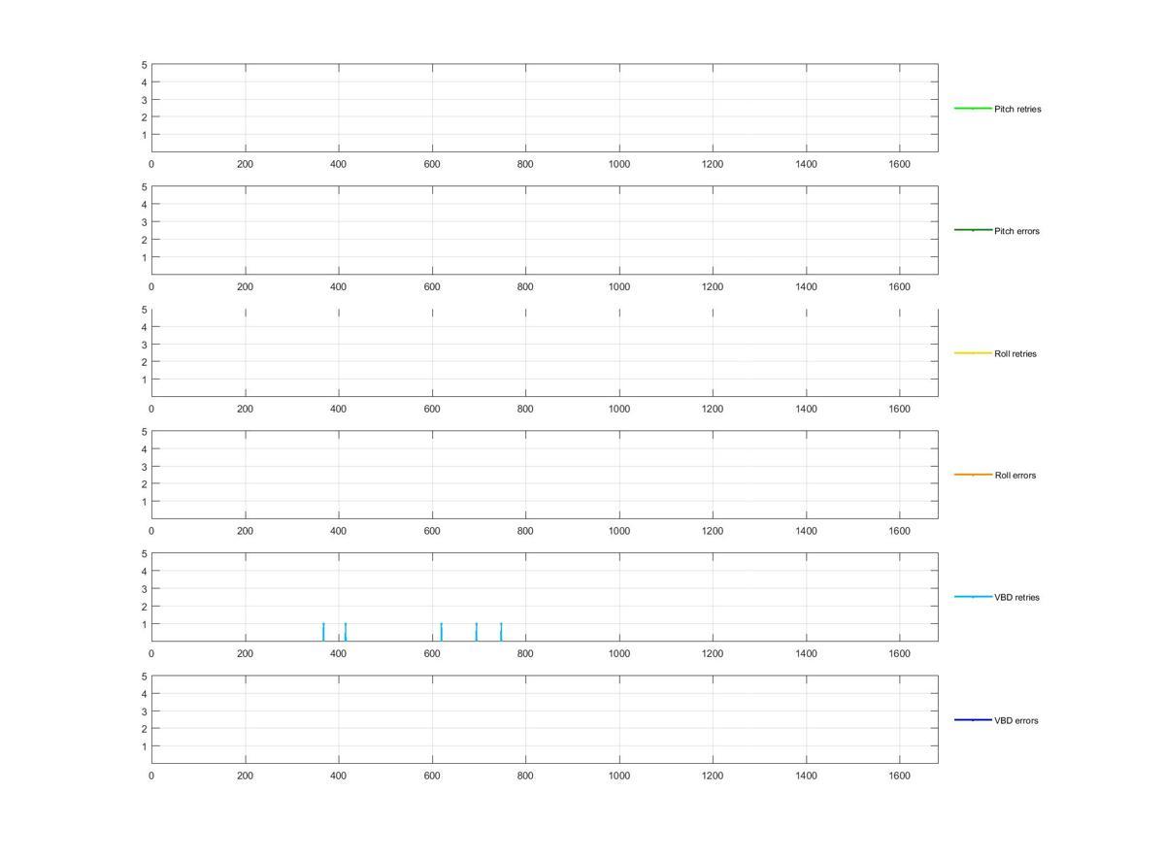Click the 1400 x-axis label under VBD retries plot
Viewport: 1165px width, 859px height.
(x=806, y=653)
